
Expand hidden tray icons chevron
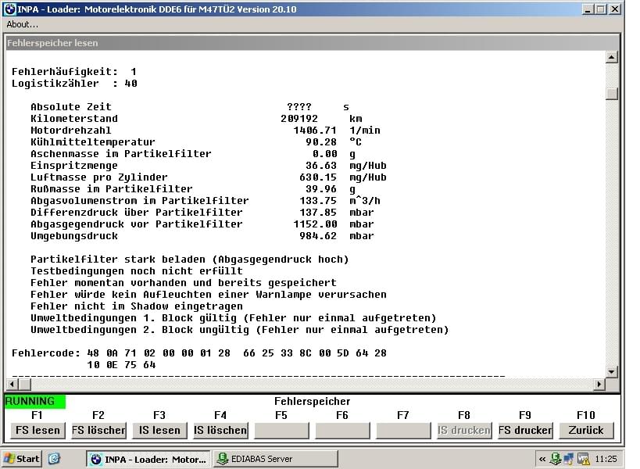click(x=542, y=459)
